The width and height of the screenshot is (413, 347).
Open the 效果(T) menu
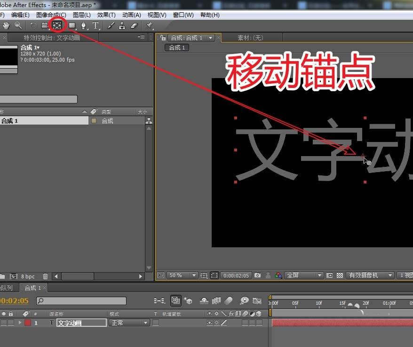106,15
